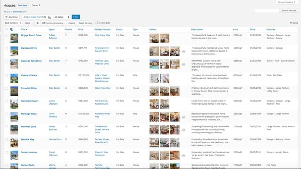Open the Demo dropdown next to Add New
This screenshot has height=169, width=301.
[x=36, y=5]
